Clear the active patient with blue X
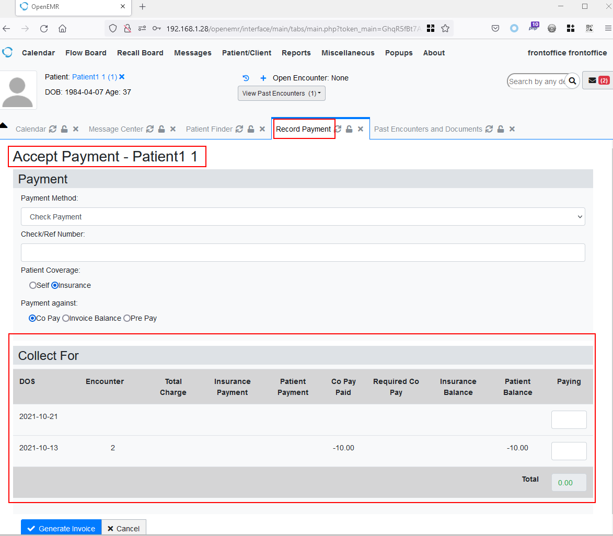The height and width of the screenshot is (536, 613). 122,77
